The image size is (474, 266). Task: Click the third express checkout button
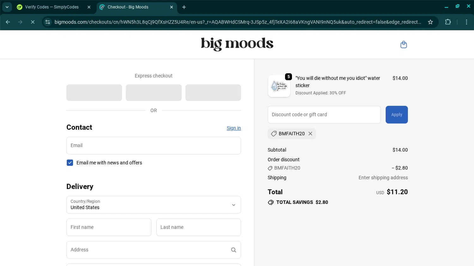click(213, 92)
